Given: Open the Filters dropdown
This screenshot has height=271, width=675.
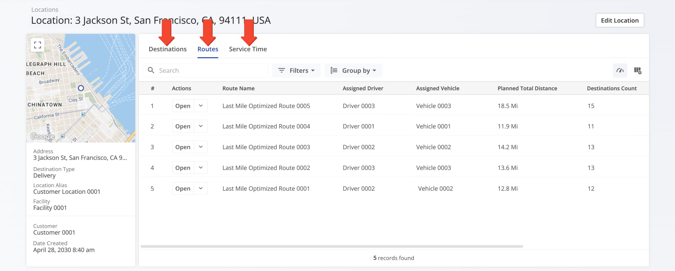Looking at the screenshot, I should click(x=296, y=70).
